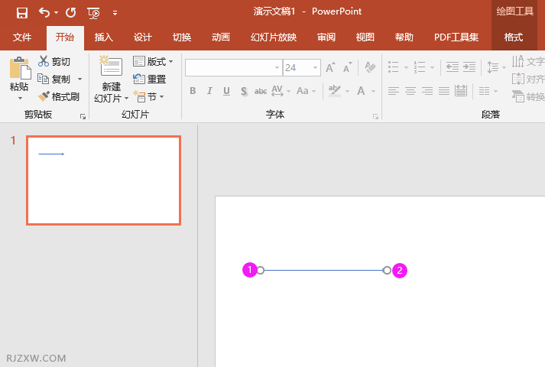Select the Format Painter brush
The image size is (545, 367).
point(44,96)
